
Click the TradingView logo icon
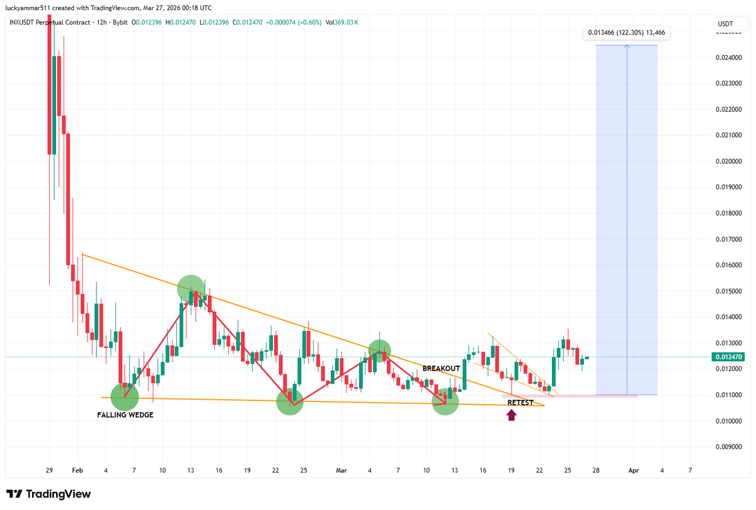(x=13, y=494)
